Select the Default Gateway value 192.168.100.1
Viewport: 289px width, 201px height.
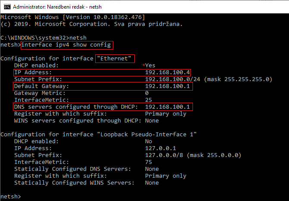(168, 86)
